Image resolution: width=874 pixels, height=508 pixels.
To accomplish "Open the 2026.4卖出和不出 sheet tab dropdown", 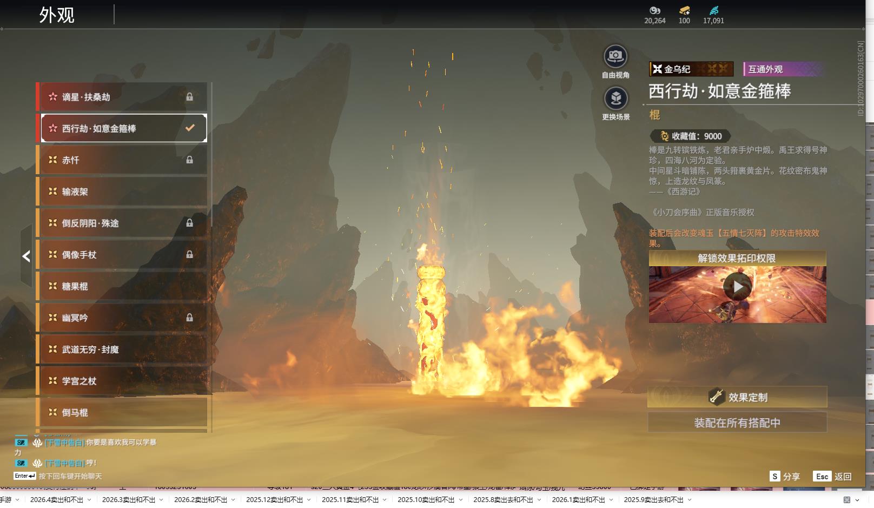I will 89,500.
